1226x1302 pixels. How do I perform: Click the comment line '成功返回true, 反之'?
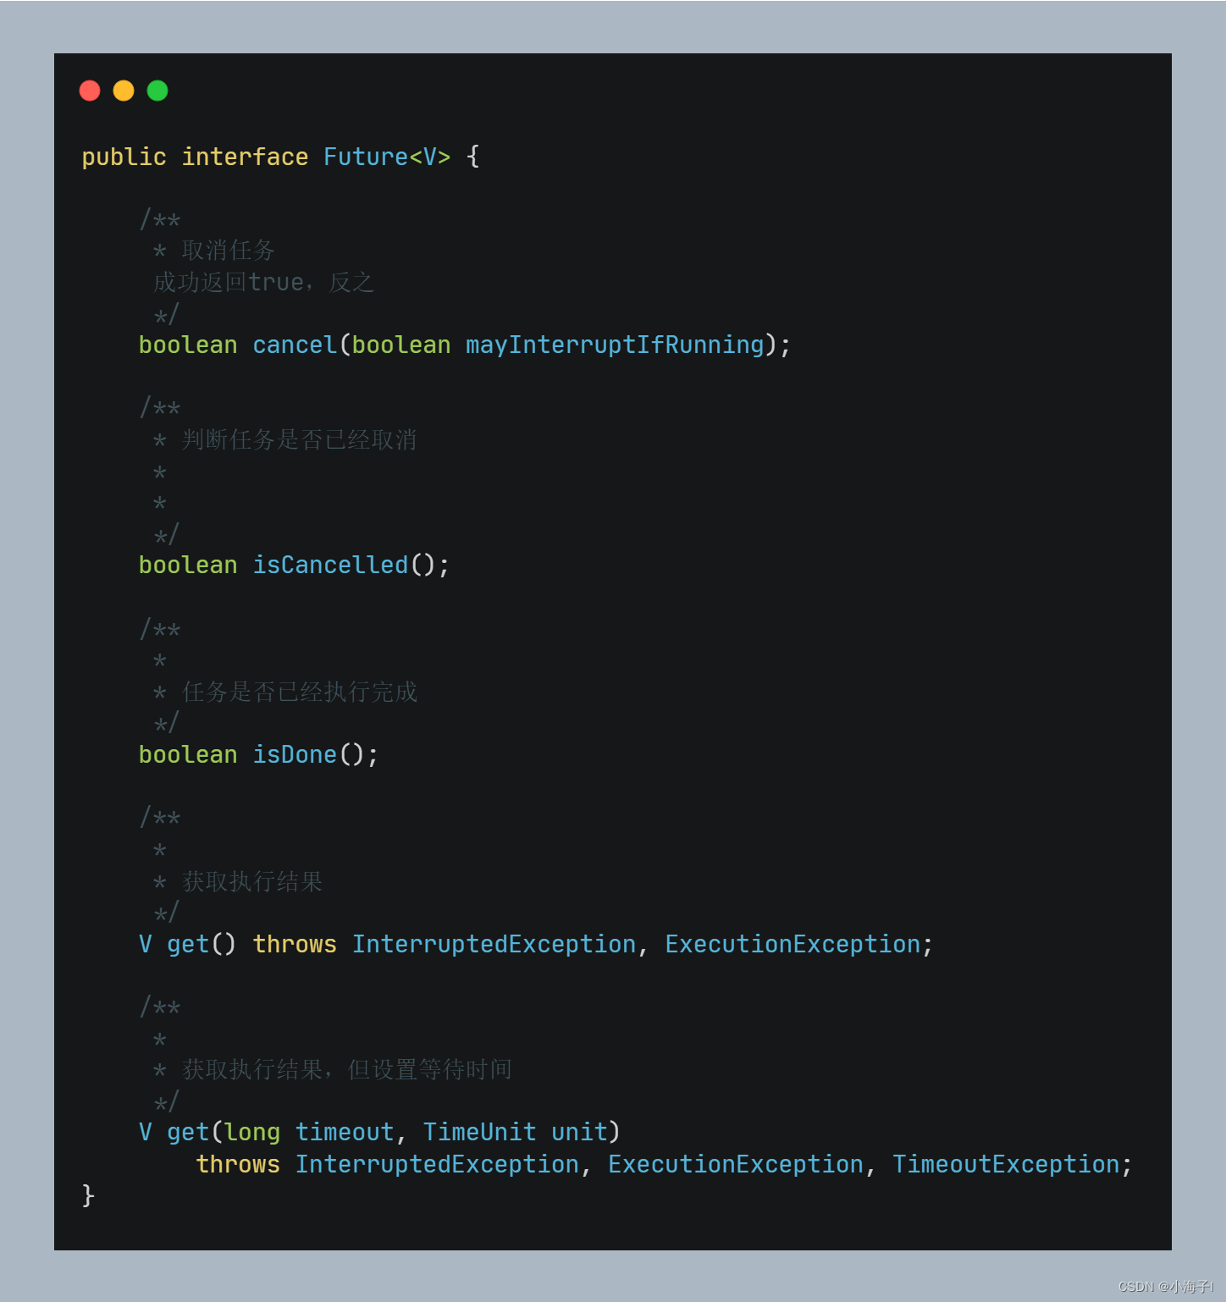263,282
